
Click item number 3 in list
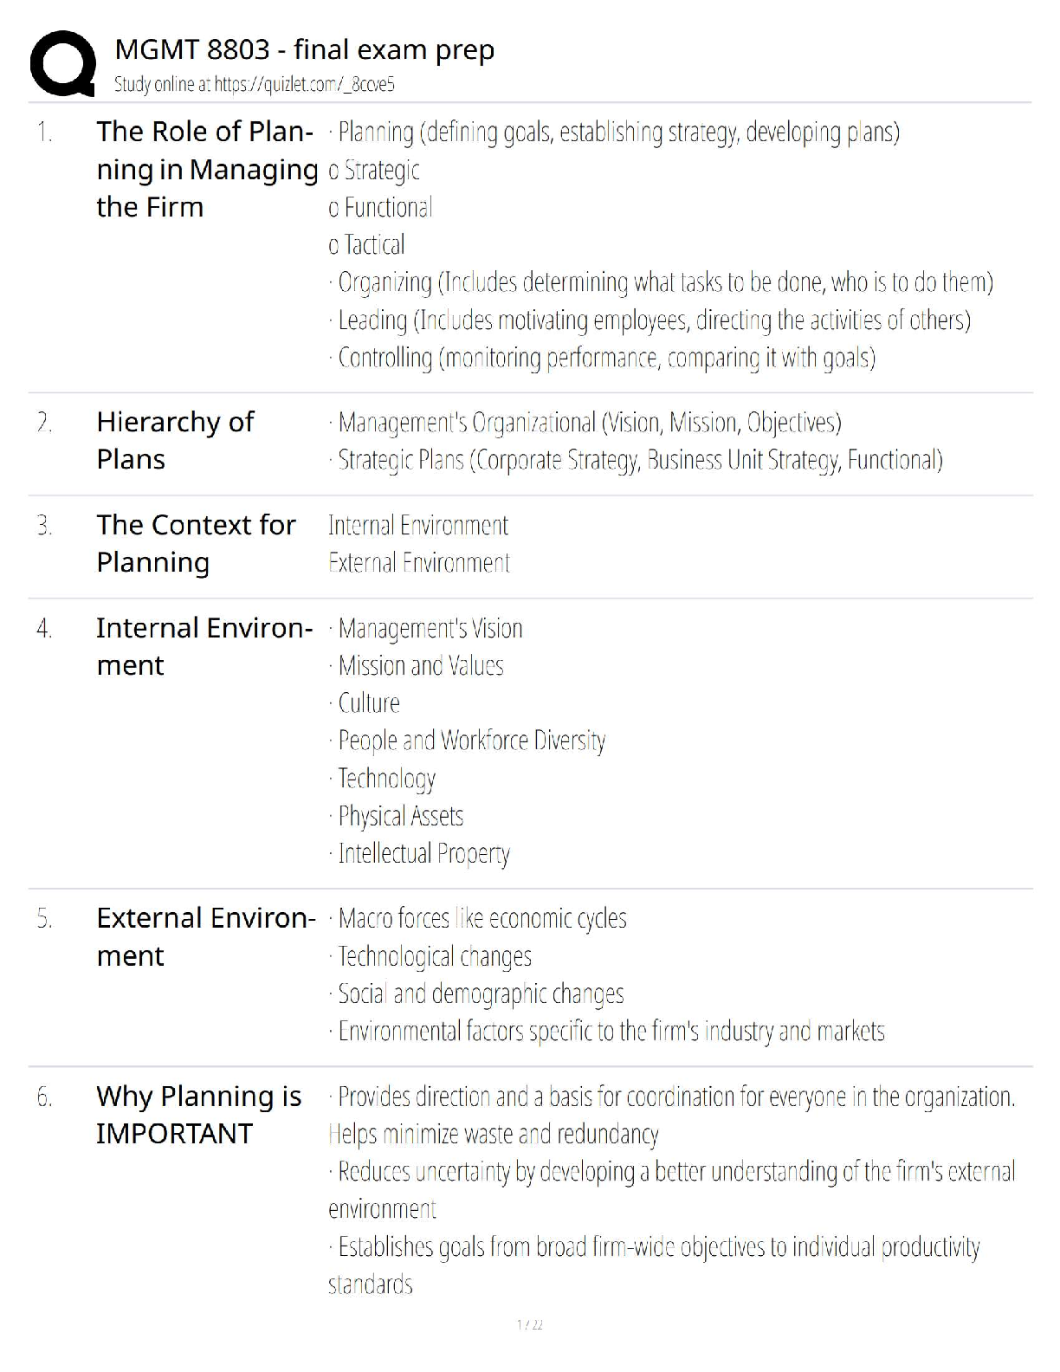[x=44, y=526]
